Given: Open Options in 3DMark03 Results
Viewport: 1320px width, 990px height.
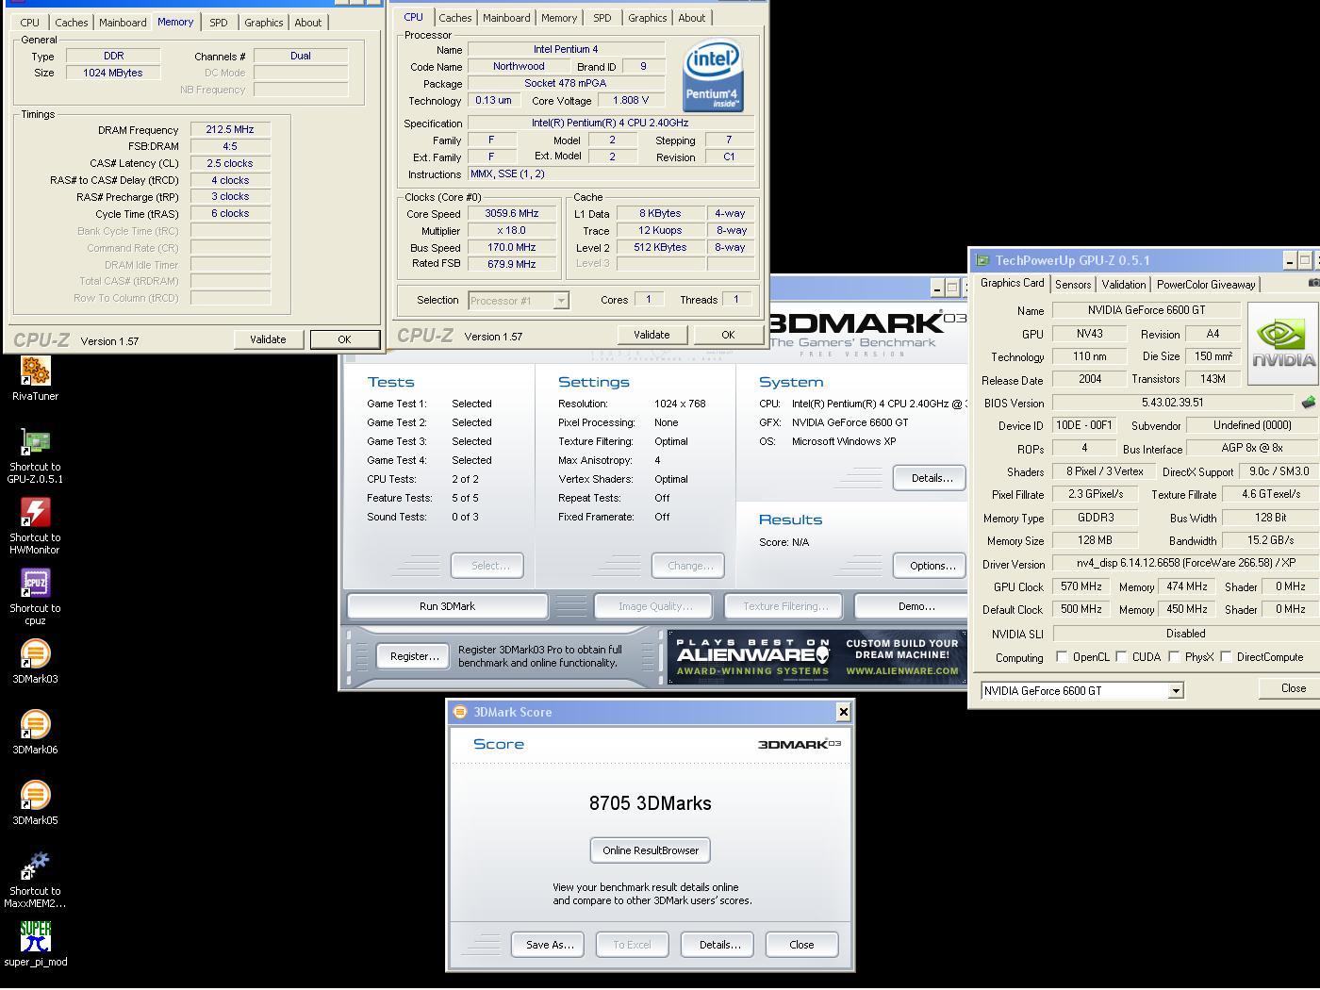Looking at the screenshot, I should pyautogui.click(x=932, y=566).
